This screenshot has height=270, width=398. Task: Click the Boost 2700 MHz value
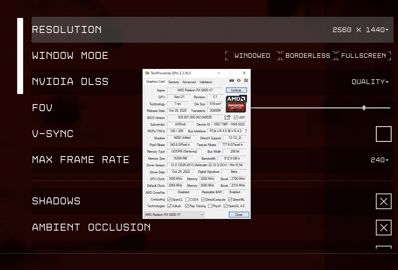coord(238,179)
